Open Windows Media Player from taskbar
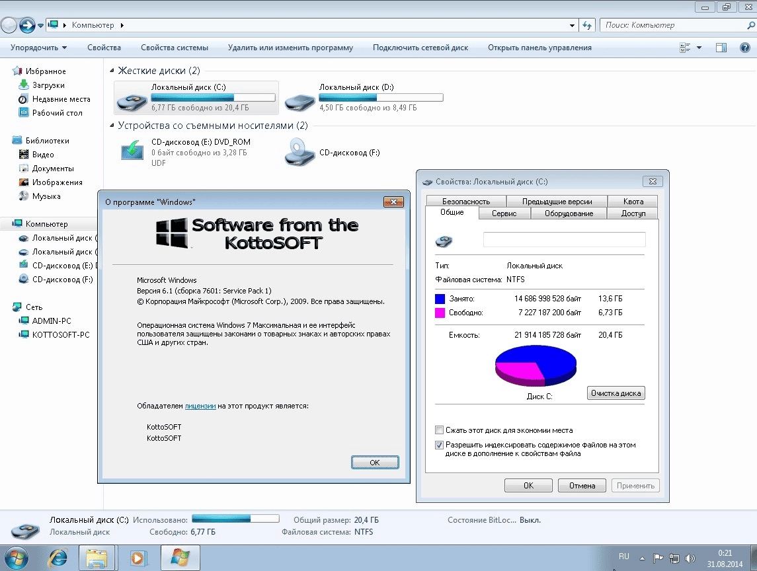The width and height of the screenshot is (757, 571). (138, 558)
